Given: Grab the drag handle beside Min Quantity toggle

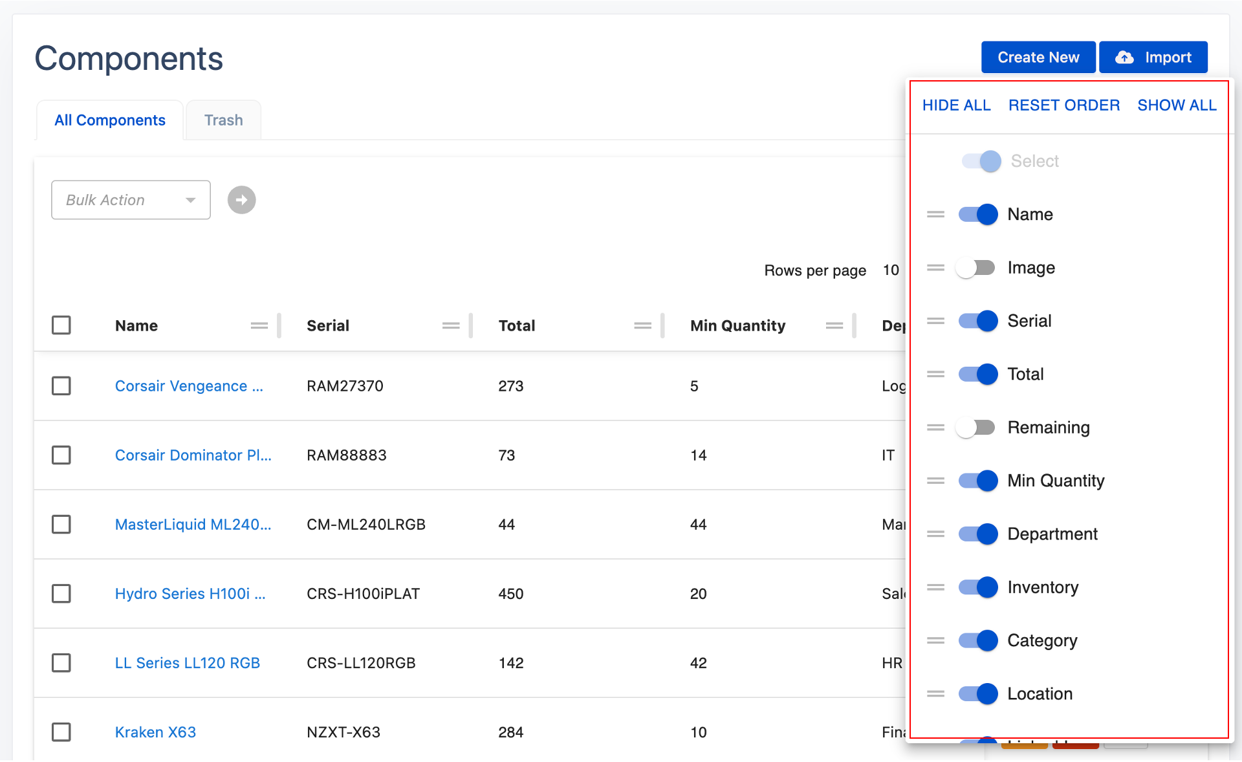Looking at the screenshot, I should pos(935,481).
